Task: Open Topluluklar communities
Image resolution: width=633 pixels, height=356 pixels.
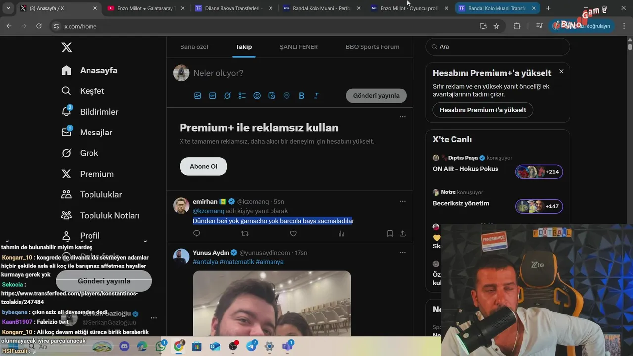Action: click(91, 195)
